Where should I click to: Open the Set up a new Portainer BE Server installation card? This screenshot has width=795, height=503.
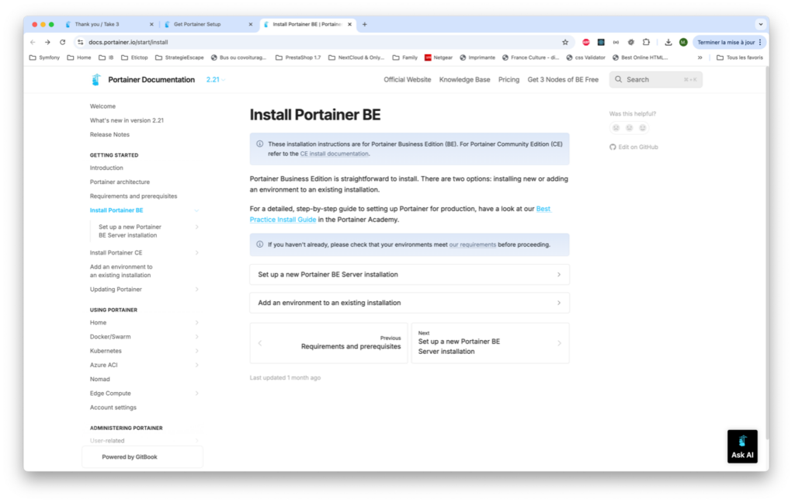point(409,274)
